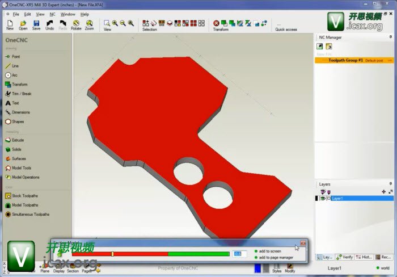Click the zoom in magnifier in View group
397x277 pixels.
pos(115,23)
